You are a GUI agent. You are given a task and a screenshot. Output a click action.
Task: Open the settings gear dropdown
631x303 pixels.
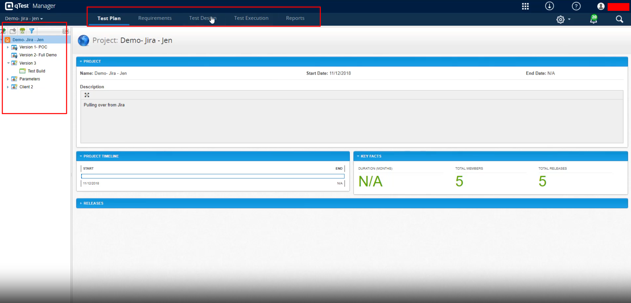563,19
